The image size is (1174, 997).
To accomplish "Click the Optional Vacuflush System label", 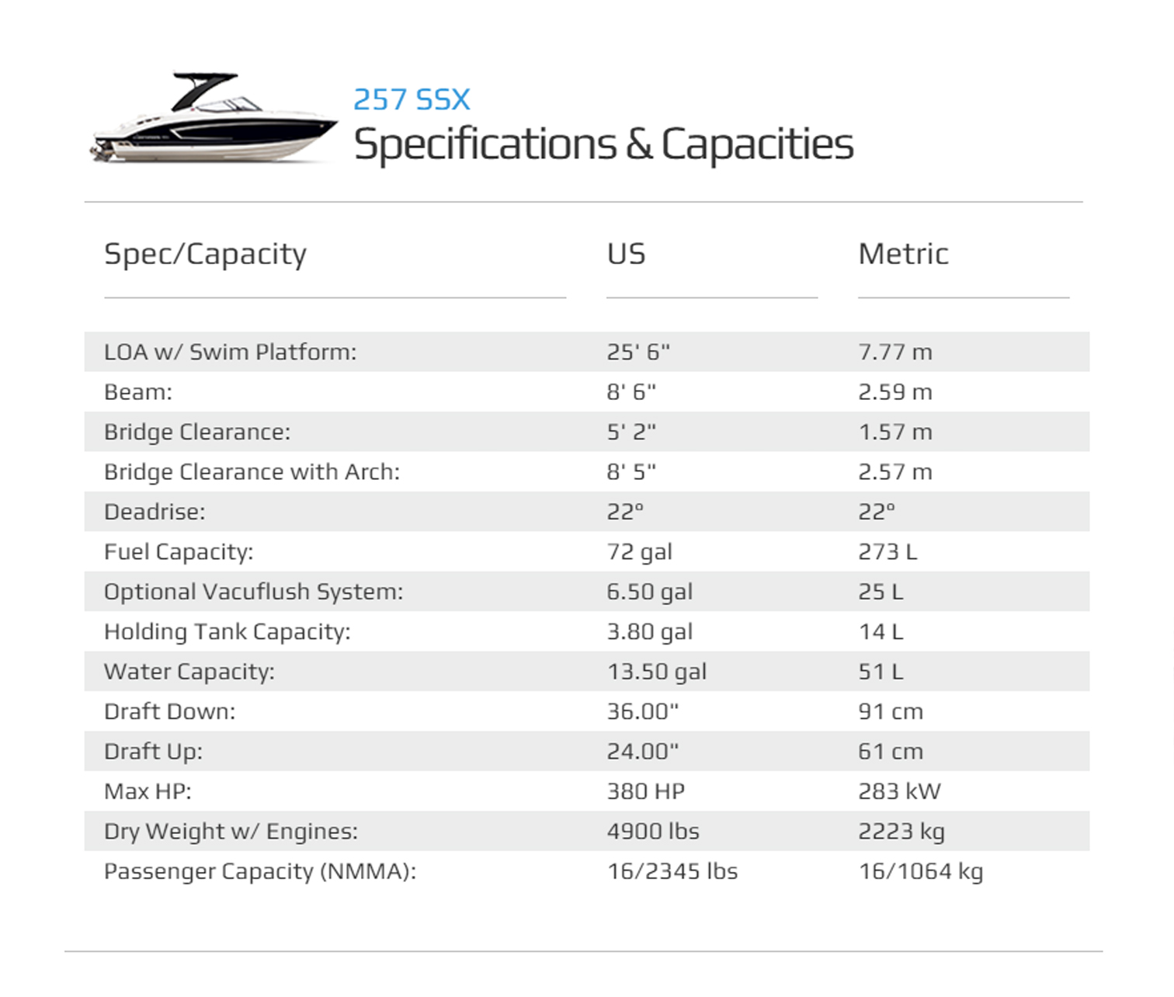I will click(x=253, y=592).
